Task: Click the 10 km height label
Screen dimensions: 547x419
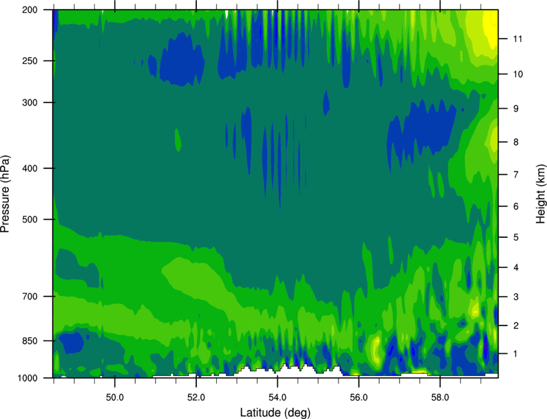Action: (518, 74)
